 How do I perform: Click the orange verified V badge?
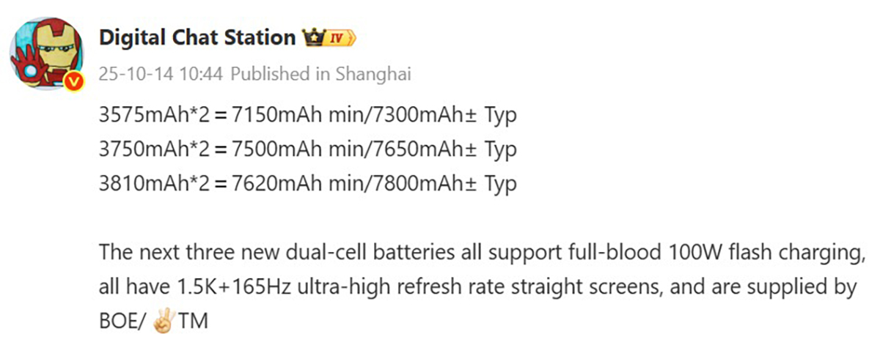73,84
